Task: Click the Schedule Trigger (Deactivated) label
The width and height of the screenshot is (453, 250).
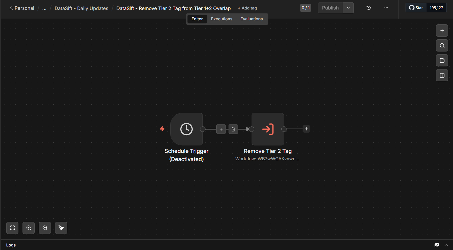Action: coord(187,155)
